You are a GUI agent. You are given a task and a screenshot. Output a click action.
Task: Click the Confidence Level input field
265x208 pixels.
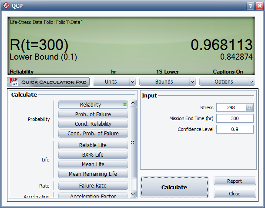(x=235, y=129)
